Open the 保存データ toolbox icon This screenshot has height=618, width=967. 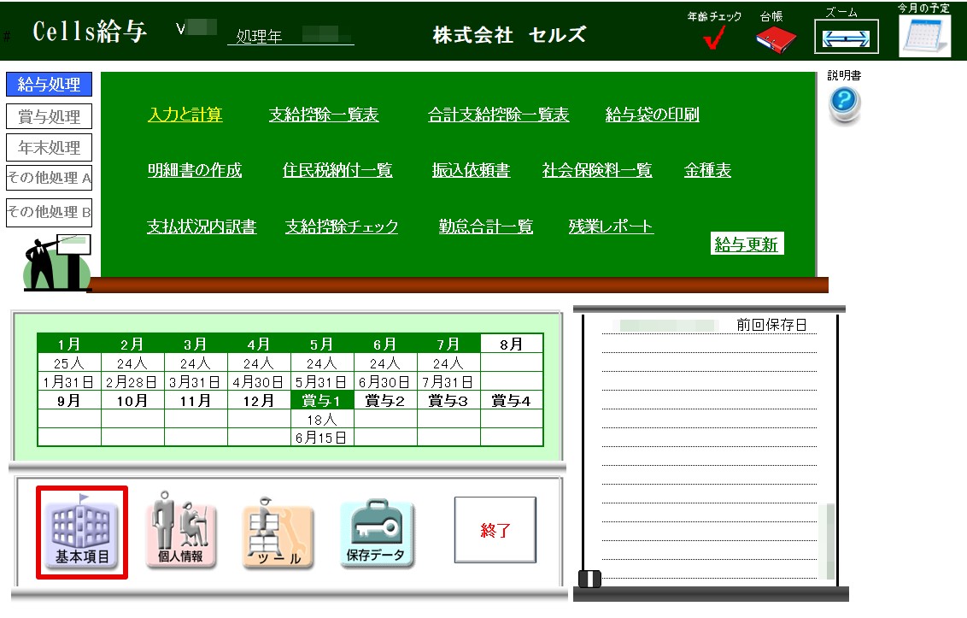point(376,533)
